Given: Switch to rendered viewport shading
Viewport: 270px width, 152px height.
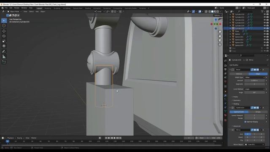Looking at the screenshot, I should click(x=218, y=11).
